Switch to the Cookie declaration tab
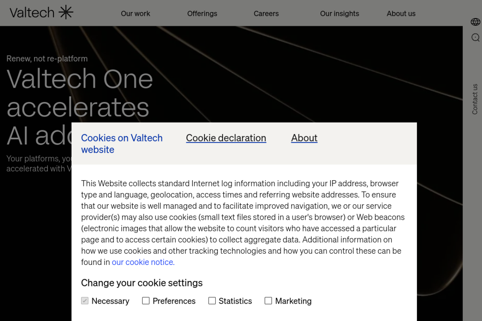Viewport: 482px width, 321px height. click(226, 138)
